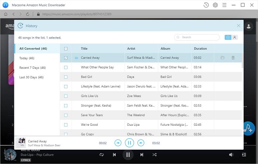Skip to next track in History player
258x164 pixels.
[141, 143]
